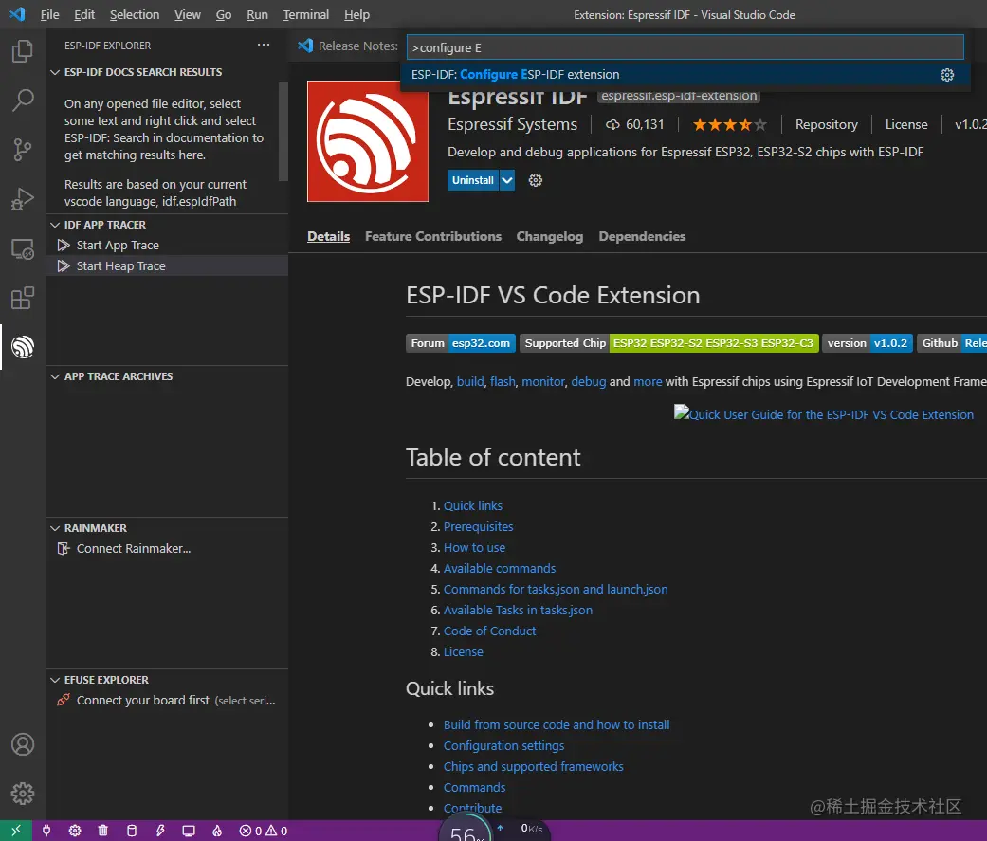Switch to the Feature Contributions tab
Viewport: 987px width, 841px height.
tap(433, 236)
